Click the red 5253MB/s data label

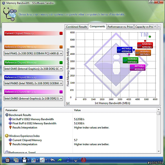(x=145, y=45)
